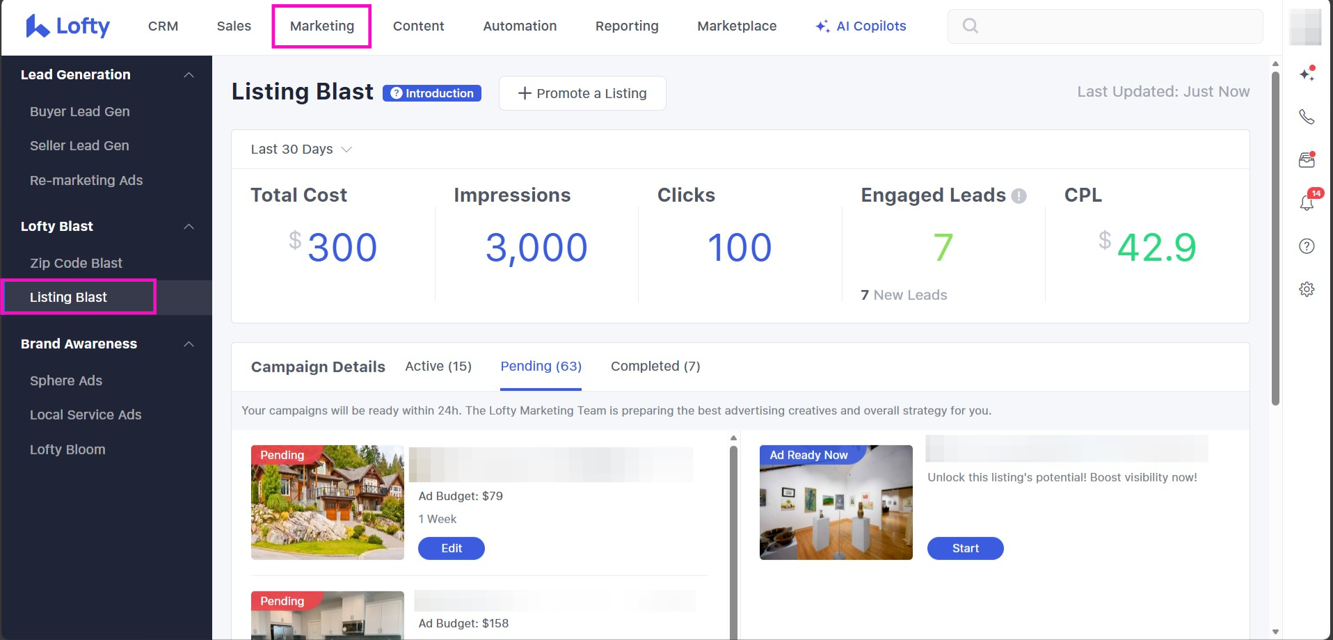Open the inbox tray icon
The image size is (1333, 640).
coord(1307,160)
